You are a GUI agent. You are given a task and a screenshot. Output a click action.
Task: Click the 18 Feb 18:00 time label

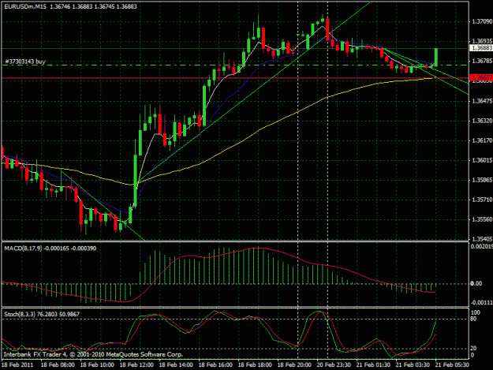click(255, 364)
